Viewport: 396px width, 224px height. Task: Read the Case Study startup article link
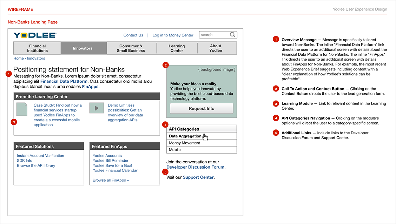click(x=58, y=115)
